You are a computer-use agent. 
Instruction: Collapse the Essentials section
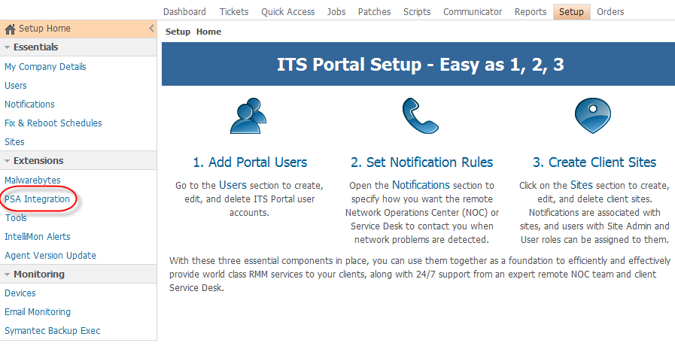(8, 47)
